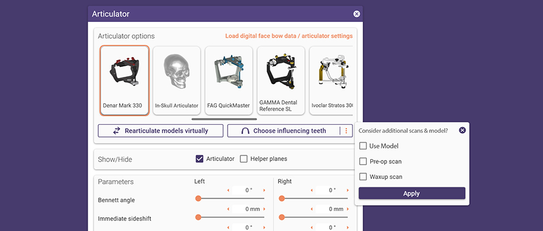
Task: Click the left Bennett angle slider handle
Action: point(198,198)
